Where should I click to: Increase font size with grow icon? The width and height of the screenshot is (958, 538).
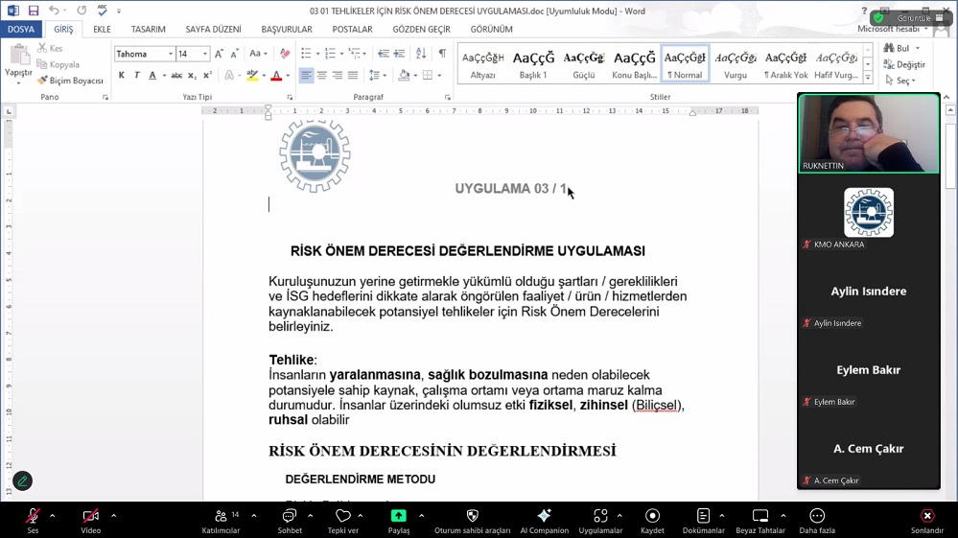219,54
